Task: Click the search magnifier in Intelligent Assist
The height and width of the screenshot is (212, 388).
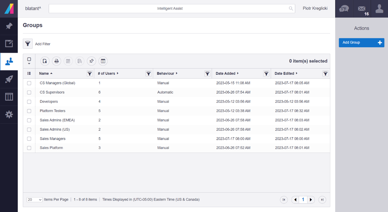Action: pyautogui.click(x=291, y=8)
